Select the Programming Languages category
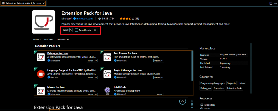278x111 pixels. pyautogui.click(x=212, y=83)
